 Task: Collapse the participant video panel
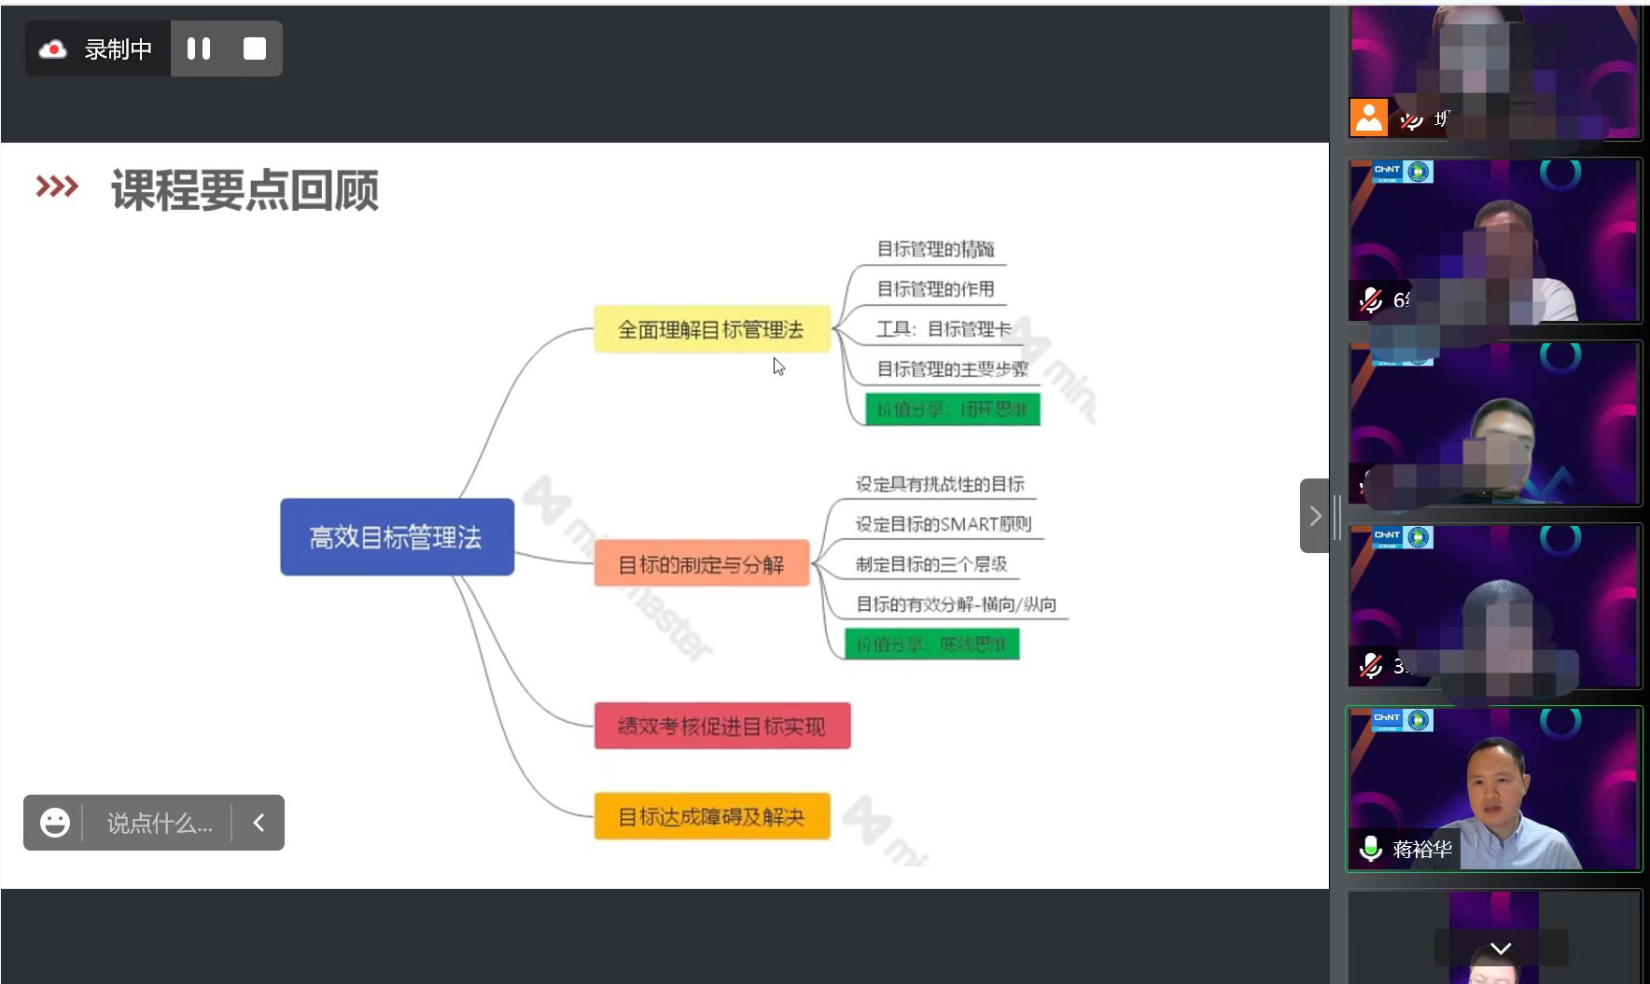click(1314, 516)
